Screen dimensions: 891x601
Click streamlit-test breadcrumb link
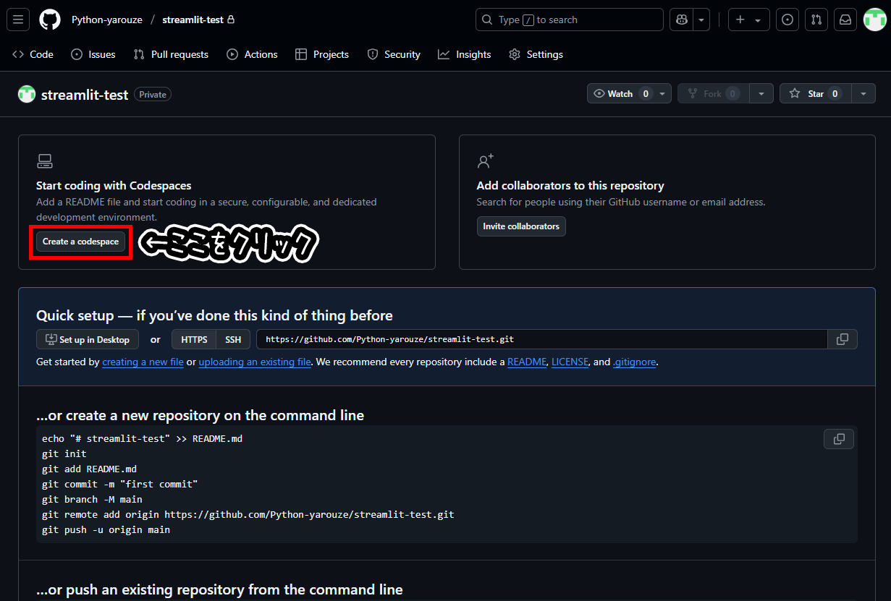[x=193, y=20]
